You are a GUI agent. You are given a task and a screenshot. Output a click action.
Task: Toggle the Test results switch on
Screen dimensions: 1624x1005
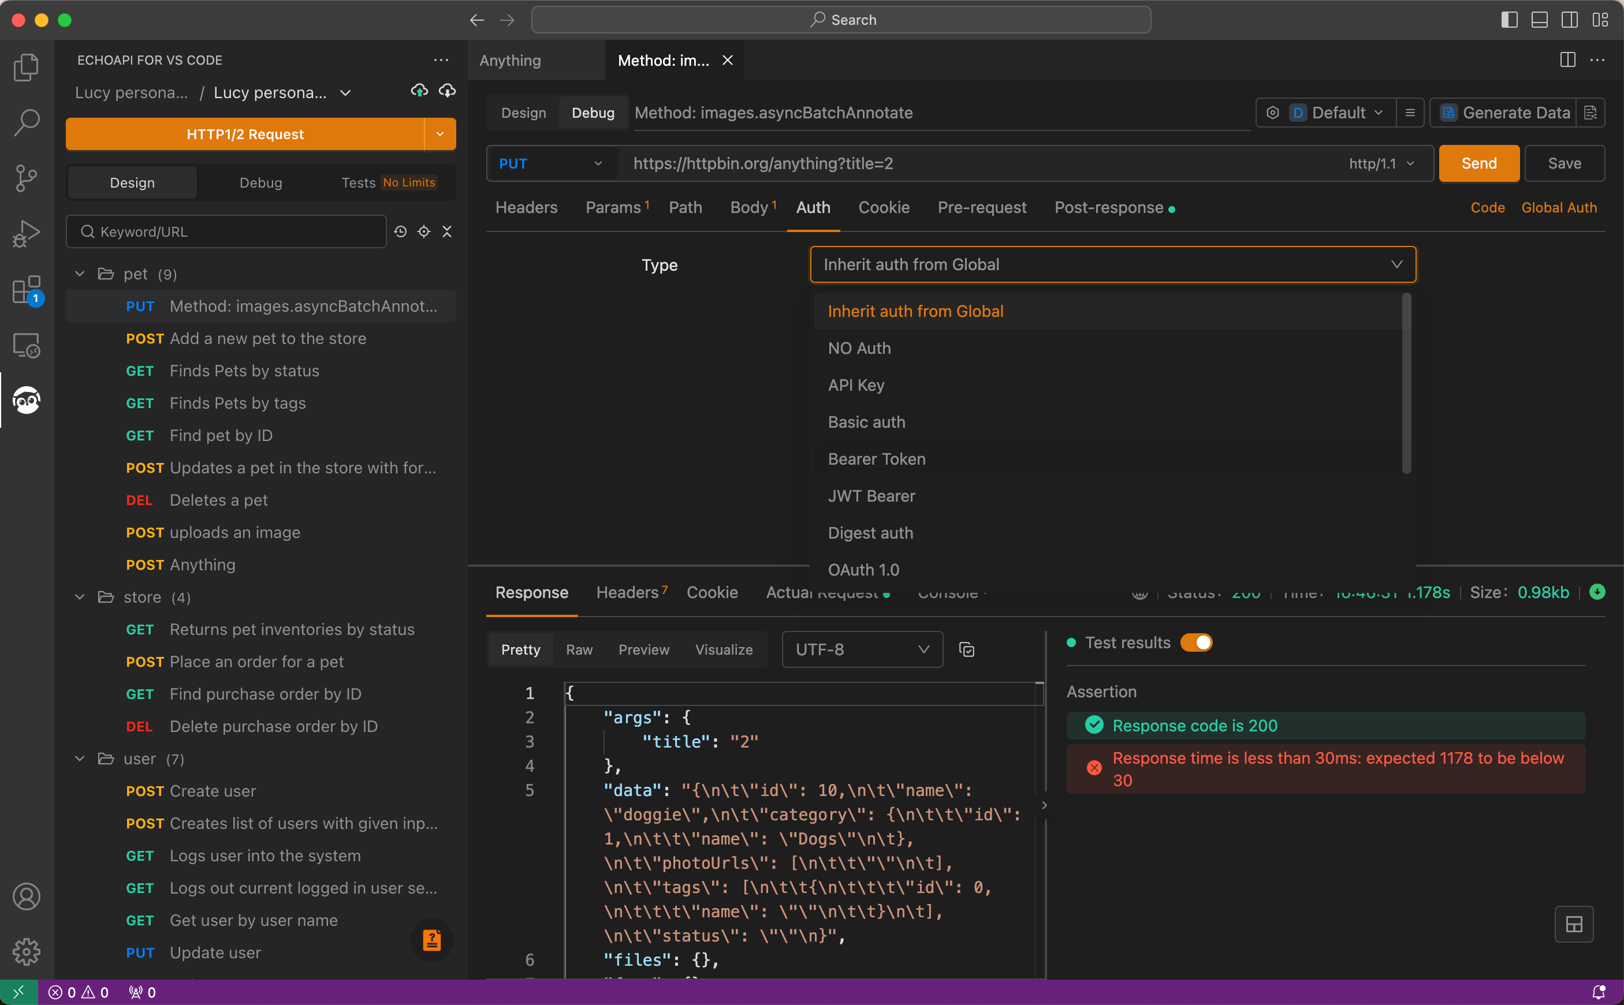coord(1198,642)
